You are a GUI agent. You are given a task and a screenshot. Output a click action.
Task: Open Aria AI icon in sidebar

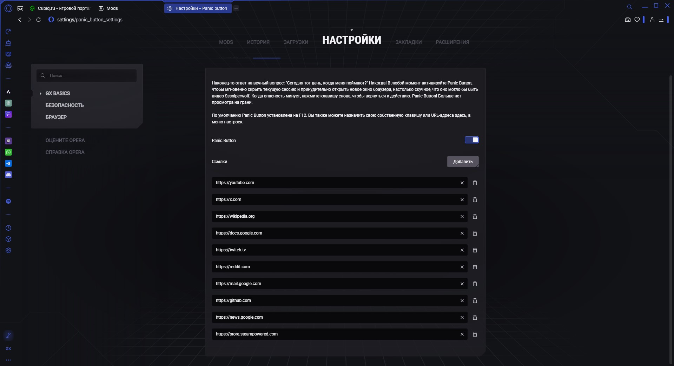pos(8,92)
